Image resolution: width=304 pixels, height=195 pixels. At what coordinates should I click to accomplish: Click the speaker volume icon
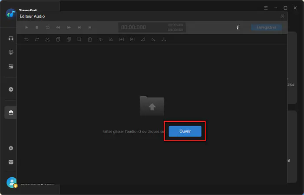pos(100,39)
